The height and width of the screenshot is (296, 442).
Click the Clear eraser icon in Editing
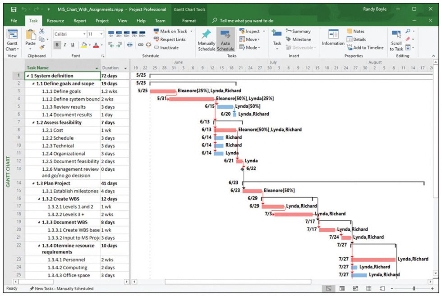point(408,39)
